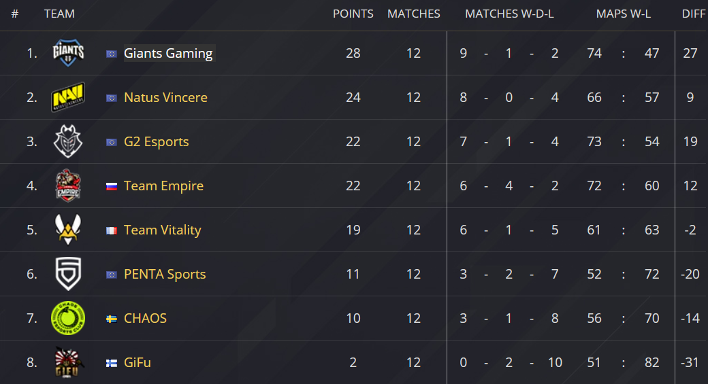Open the G2 Esports samurai logo

(x=68, y=141)
